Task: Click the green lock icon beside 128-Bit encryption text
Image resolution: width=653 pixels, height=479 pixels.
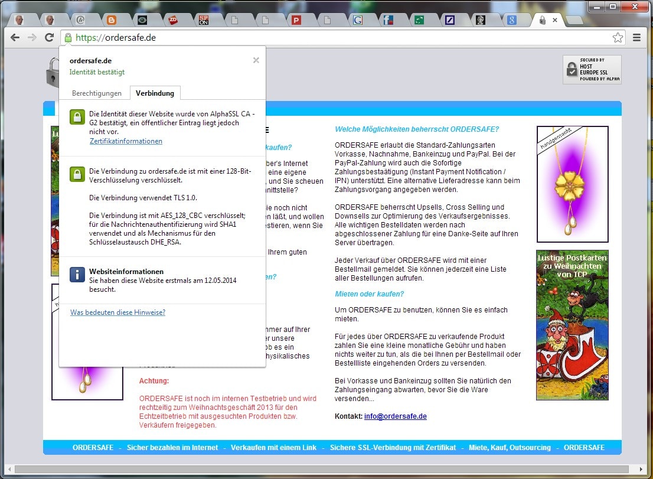Action: (x=77, y=174)
